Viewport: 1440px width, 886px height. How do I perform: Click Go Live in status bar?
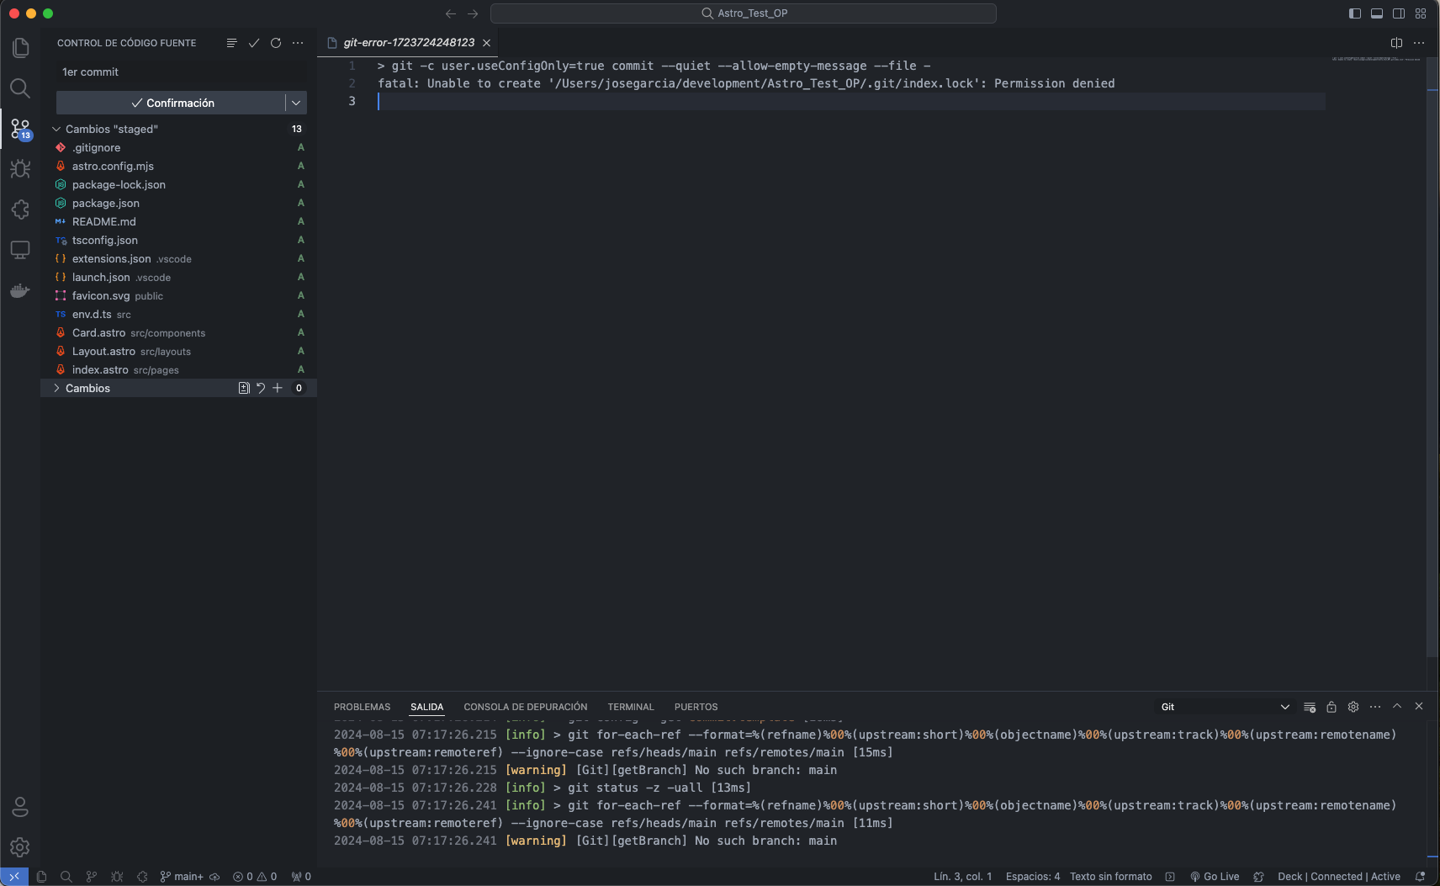(1215, 877)
